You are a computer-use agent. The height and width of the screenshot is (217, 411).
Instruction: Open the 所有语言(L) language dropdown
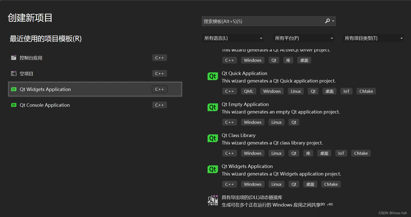(233, 38)
